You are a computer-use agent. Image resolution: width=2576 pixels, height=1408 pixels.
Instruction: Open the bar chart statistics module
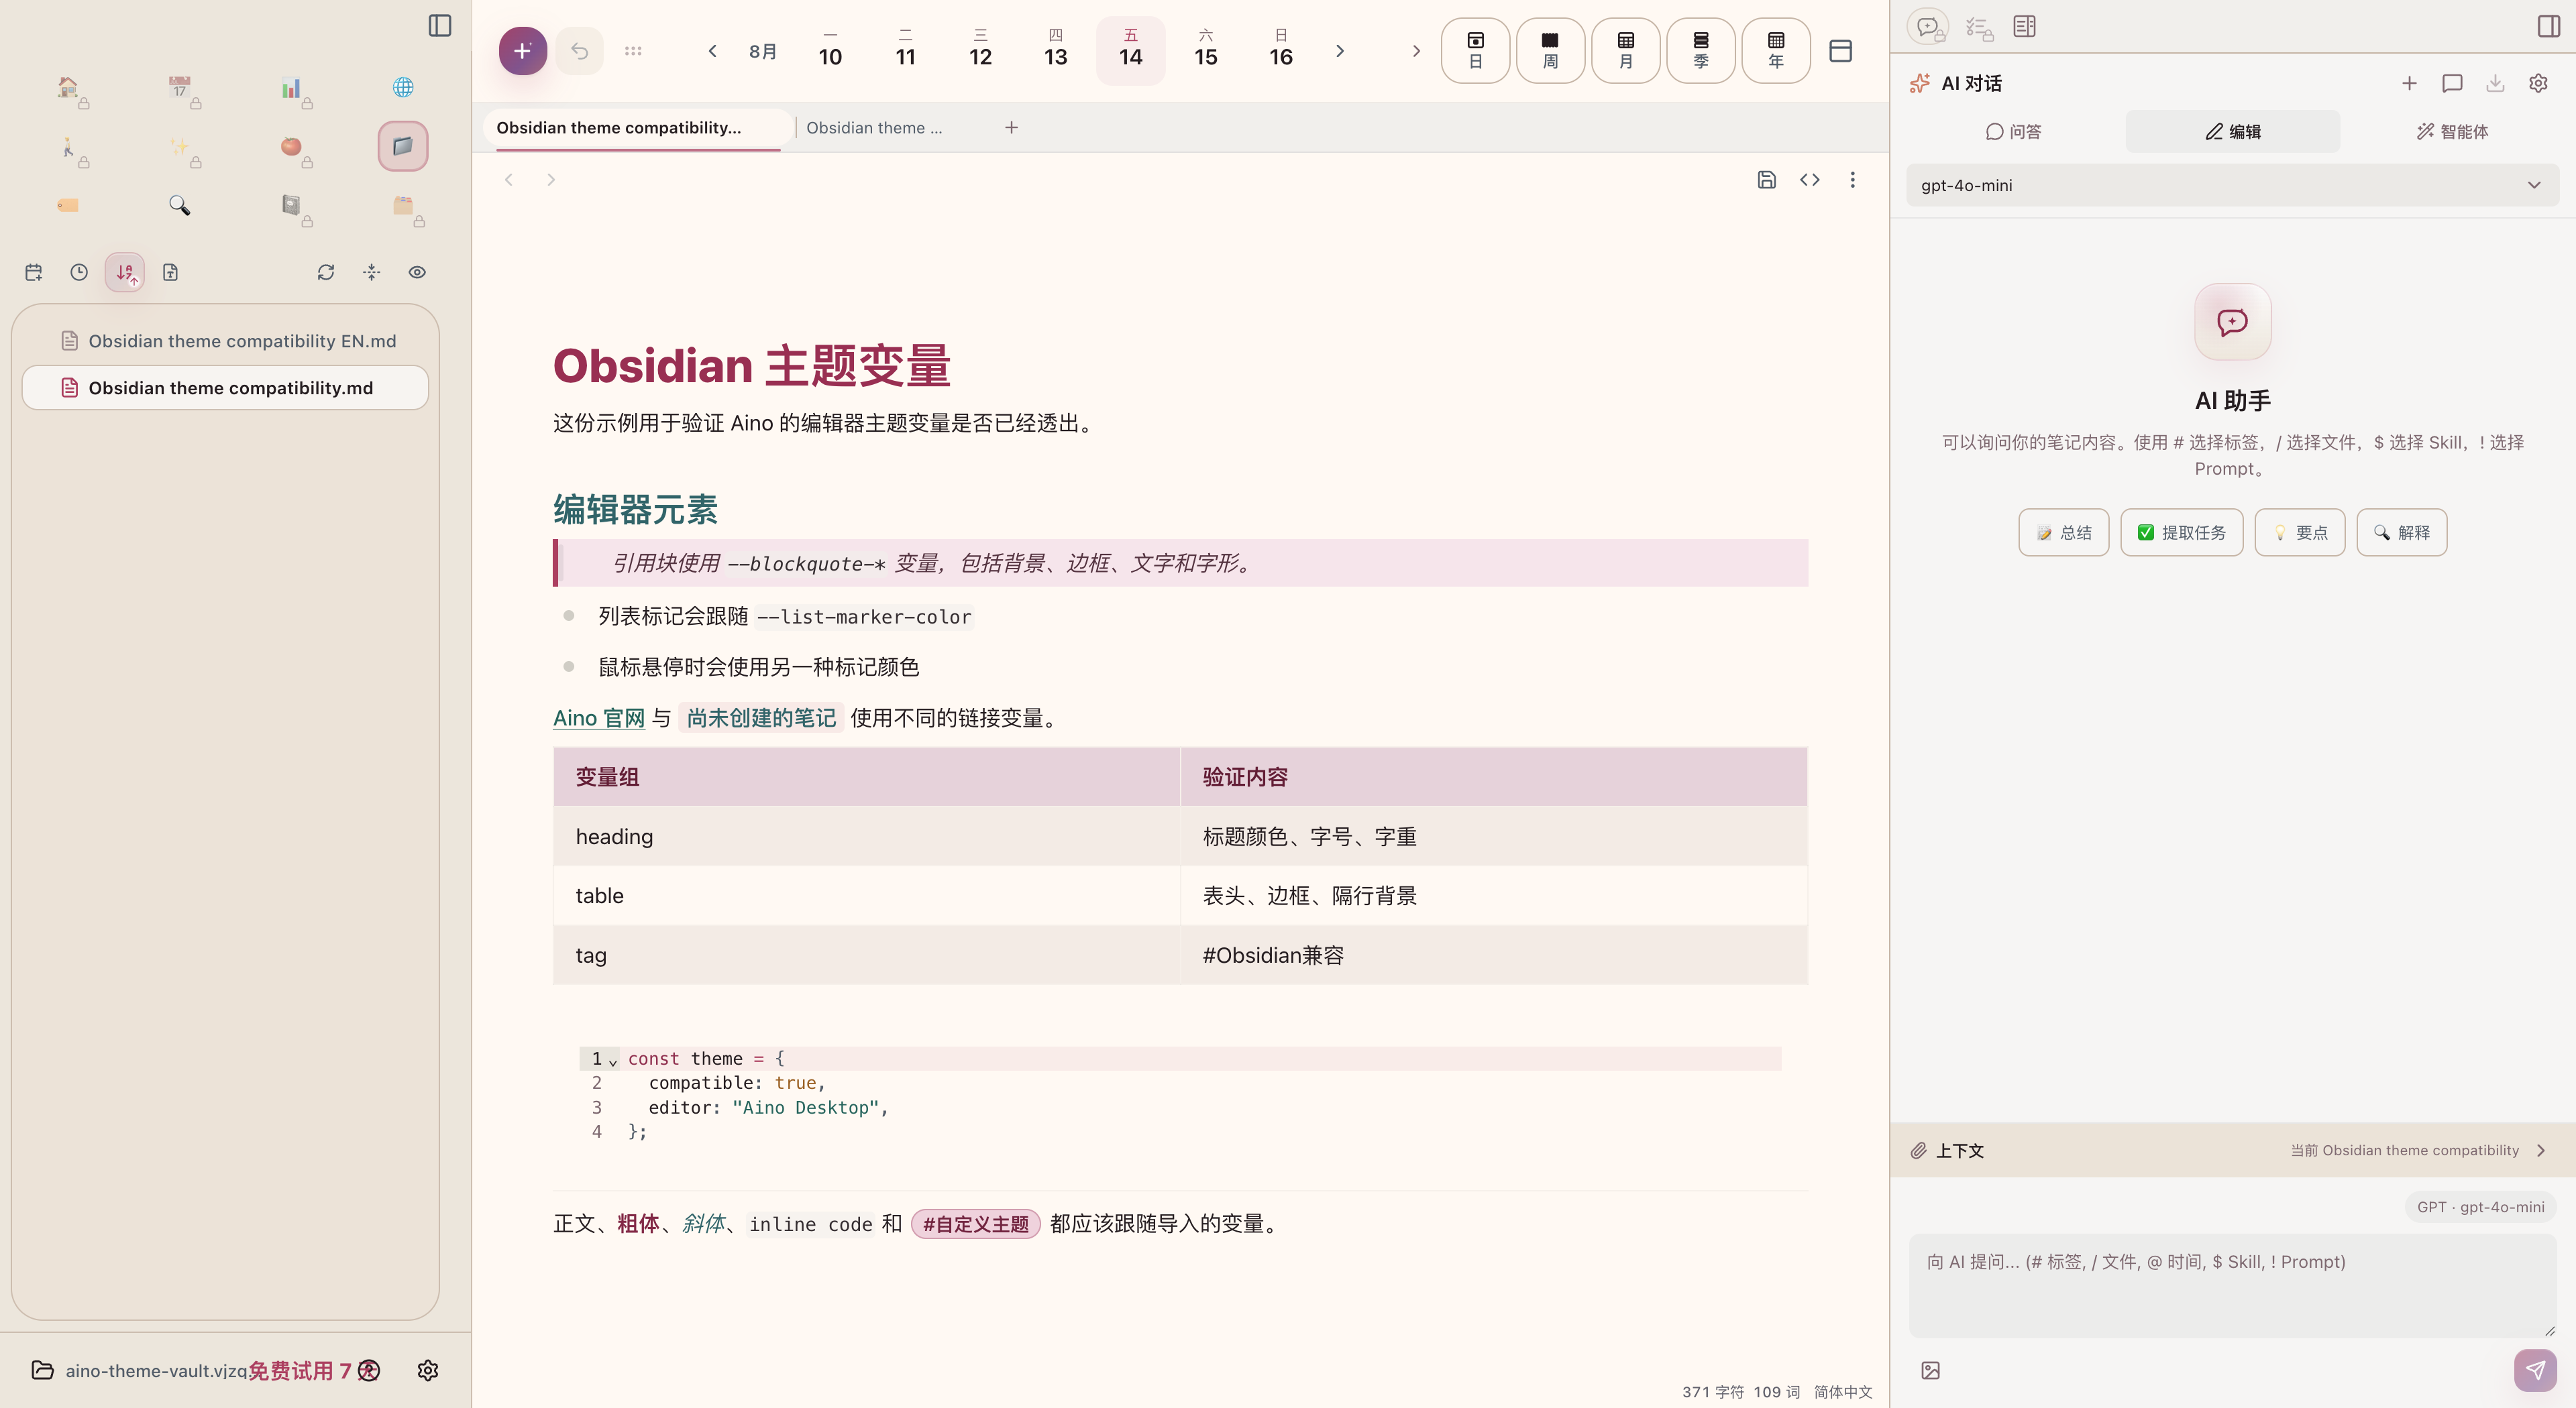291,87
